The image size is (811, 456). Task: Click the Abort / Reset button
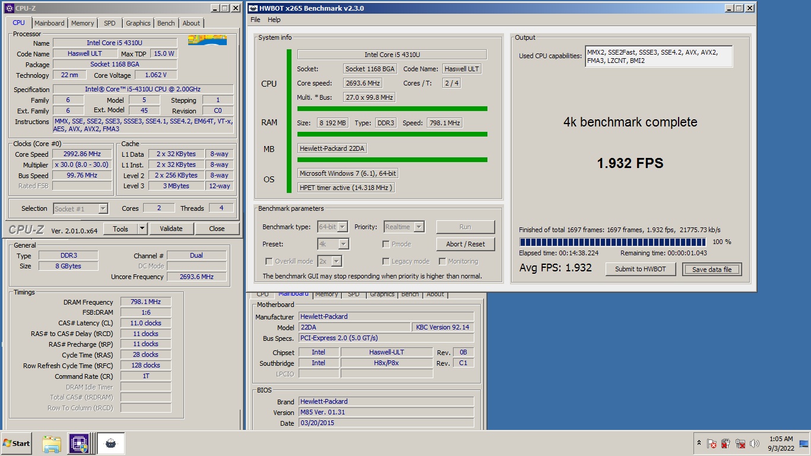465,244
